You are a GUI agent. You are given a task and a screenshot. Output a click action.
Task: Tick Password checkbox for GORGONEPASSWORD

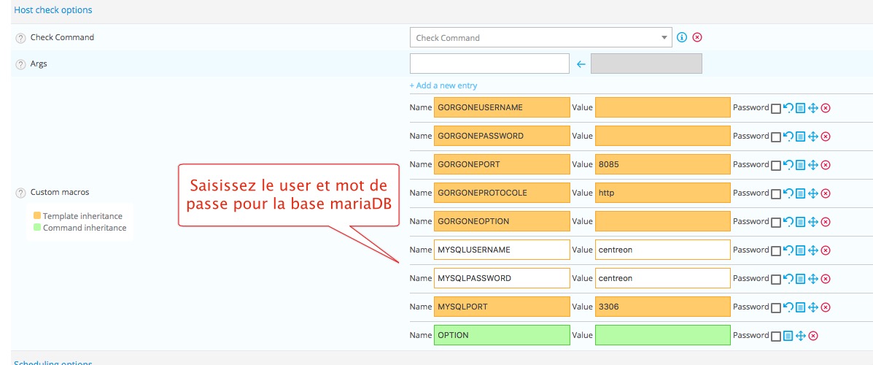(776, 136)
